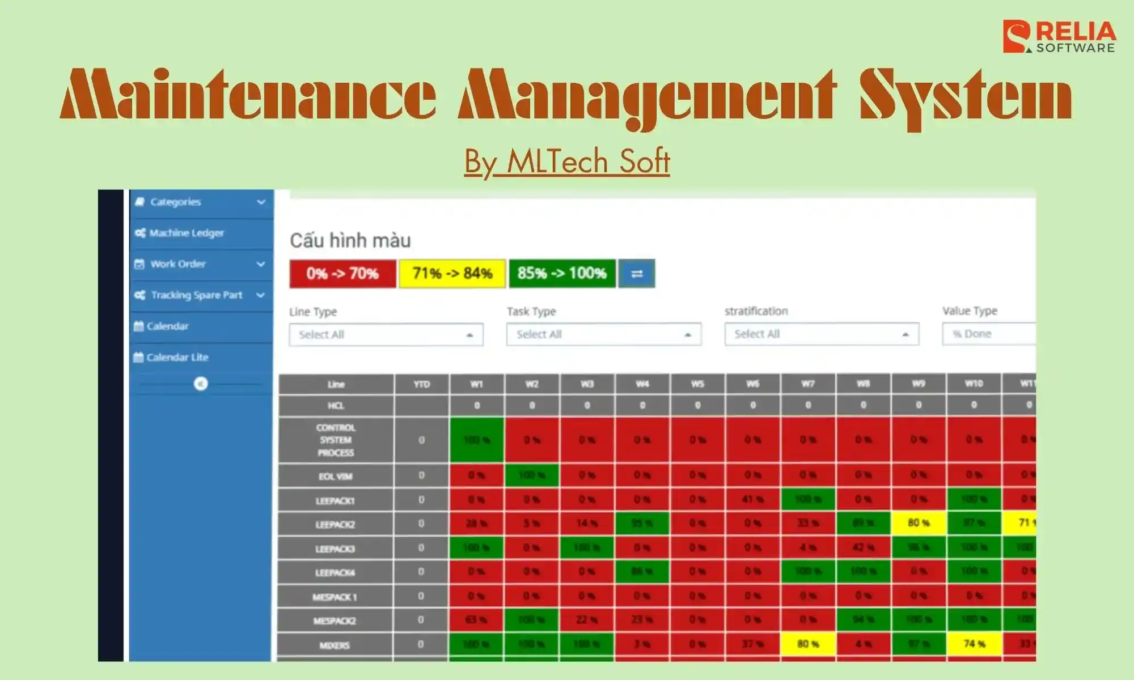Click the W7 column header
Viewport: 1134px width, 680px height.
pos(808,384)
